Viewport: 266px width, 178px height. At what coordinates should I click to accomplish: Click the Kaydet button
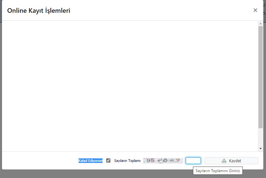tap(231, 161)
